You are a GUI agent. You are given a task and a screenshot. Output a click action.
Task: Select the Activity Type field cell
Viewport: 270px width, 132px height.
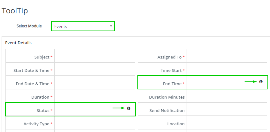[95, 122]
